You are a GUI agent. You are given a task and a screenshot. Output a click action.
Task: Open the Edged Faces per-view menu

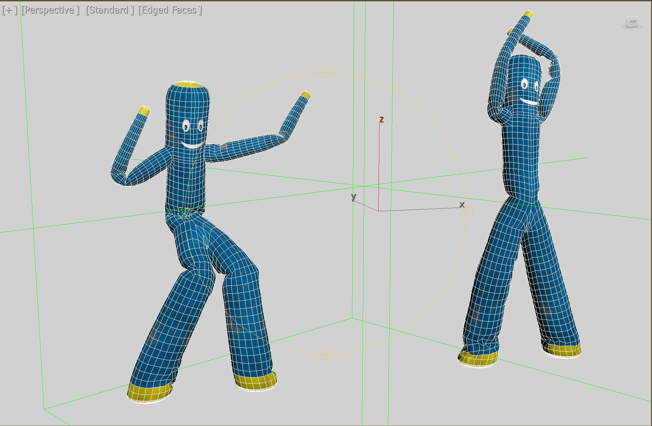[x=170, y=10]
